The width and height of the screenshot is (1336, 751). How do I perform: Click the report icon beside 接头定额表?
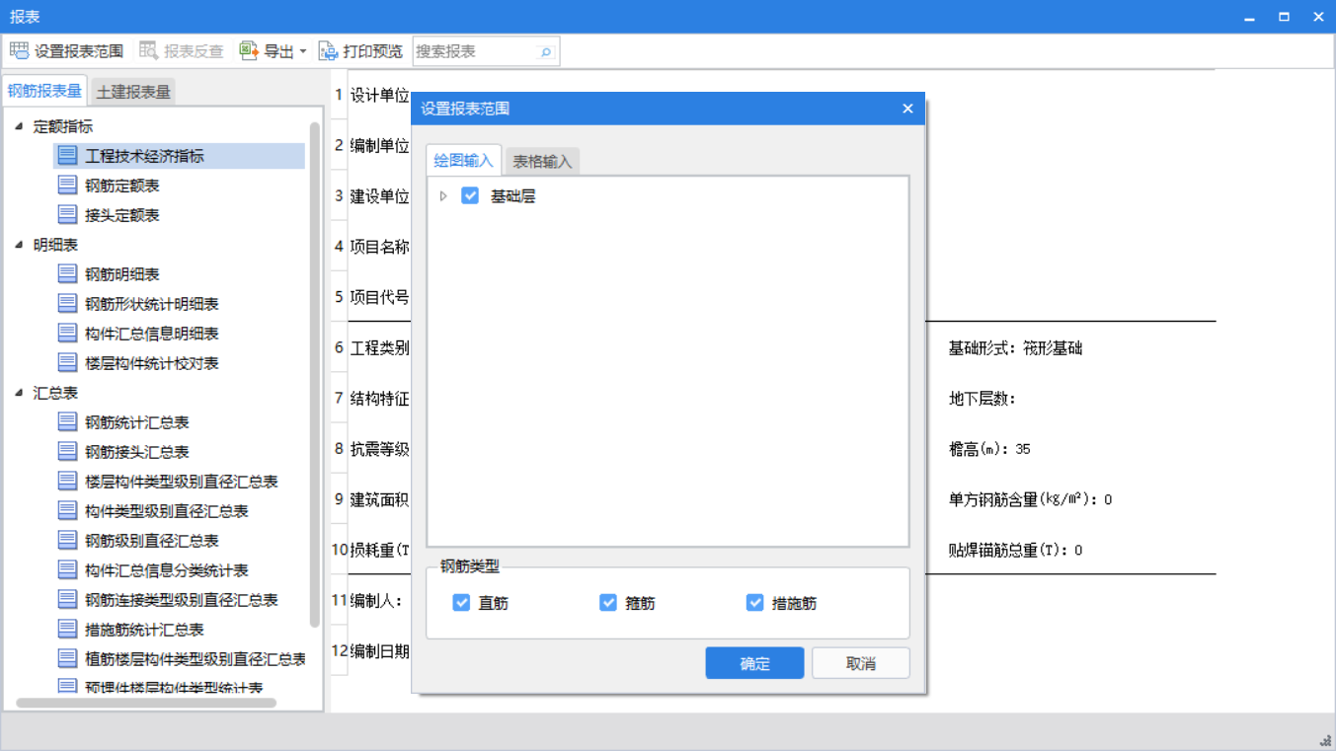click(67, 214)
